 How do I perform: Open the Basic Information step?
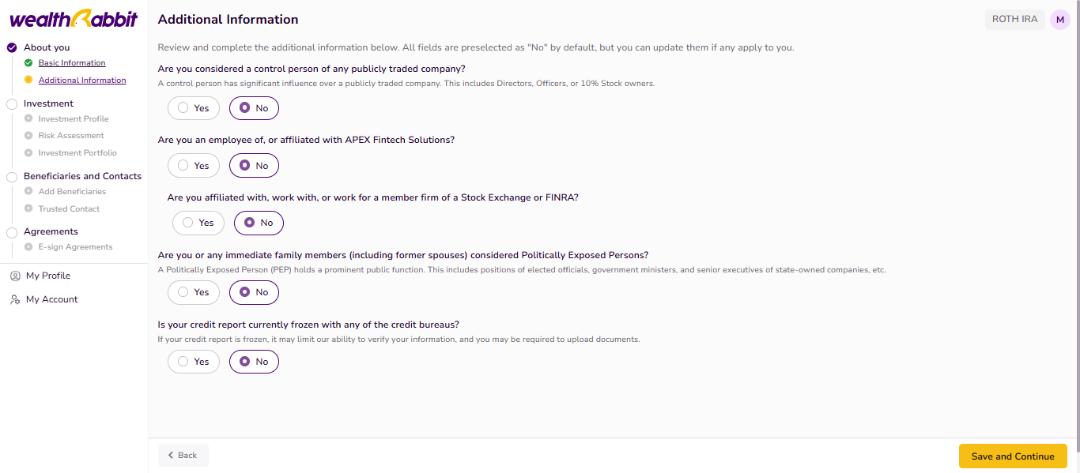click(72, 63)
